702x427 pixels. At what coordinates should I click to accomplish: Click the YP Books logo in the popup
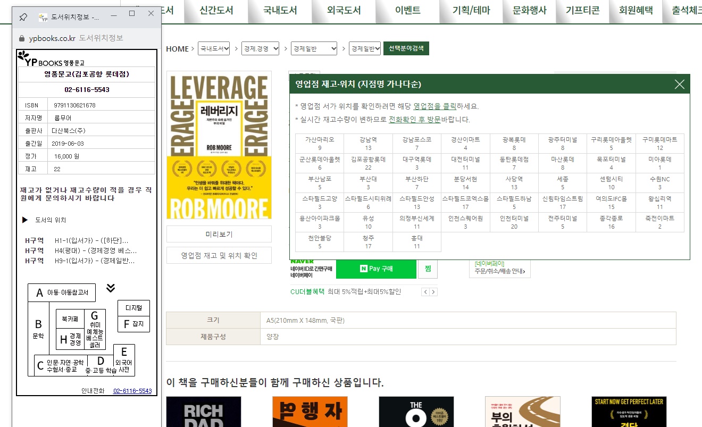[51, 60]
